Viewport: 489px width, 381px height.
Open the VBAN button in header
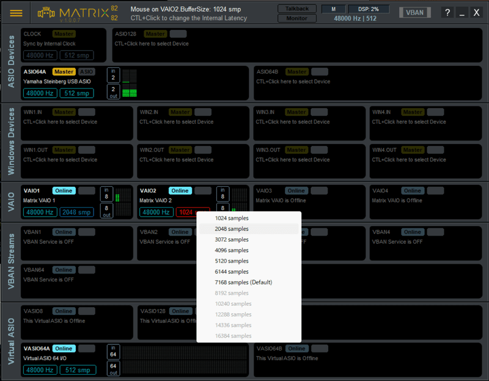[x=415, y=12]
